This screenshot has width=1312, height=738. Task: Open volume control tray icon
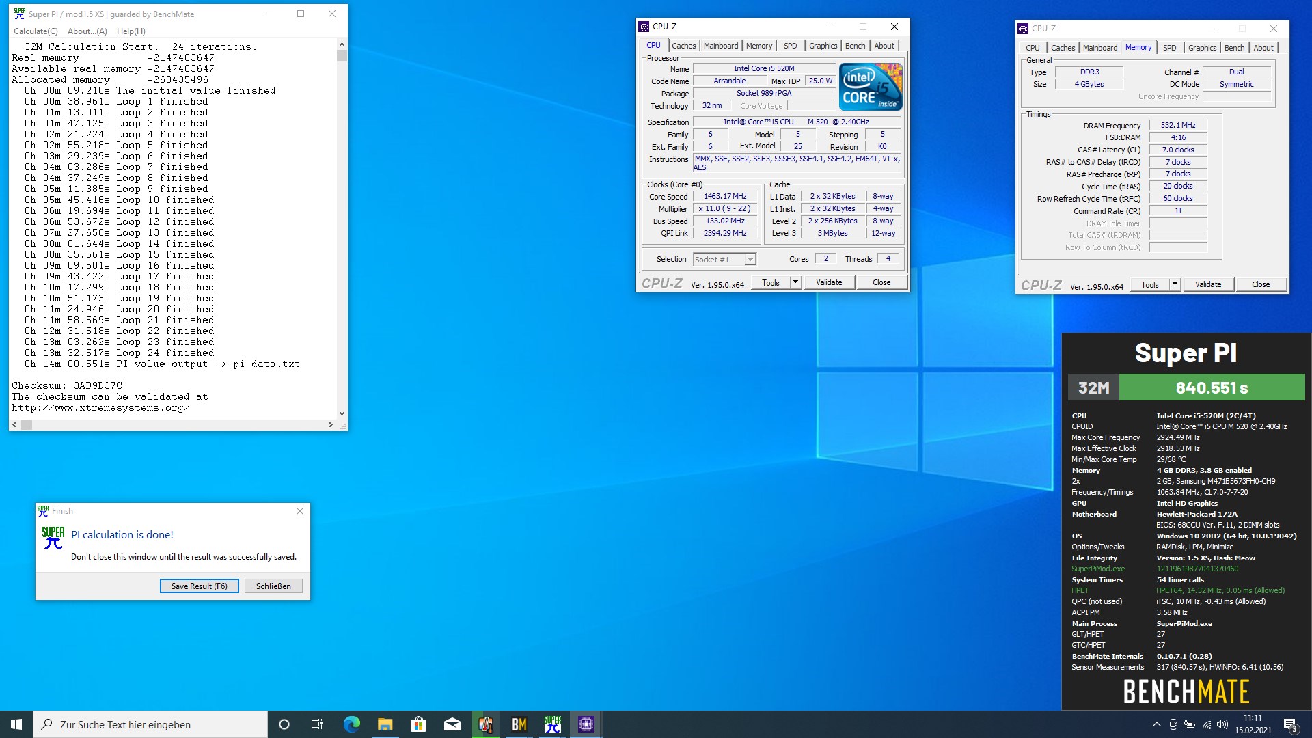tap(1222, 724)
